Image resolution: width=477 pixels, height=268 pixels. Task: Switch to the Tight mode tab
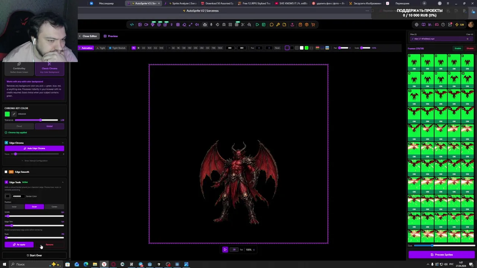point(101,48)
